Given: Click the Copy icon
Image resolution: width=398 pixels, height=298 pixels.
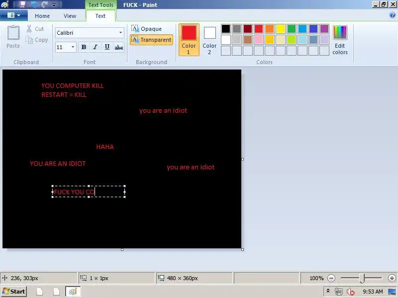Looking at the screenshot, I should (x=29, y=40).
